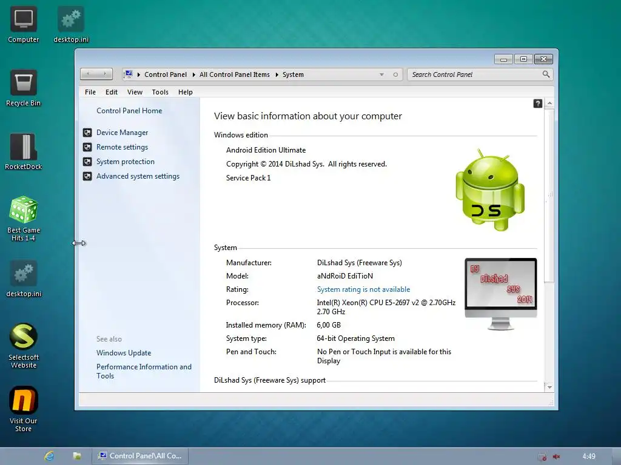Click the address bar refresh icon
The width and height of the screenshot is (621, 465).
point(395,74)
